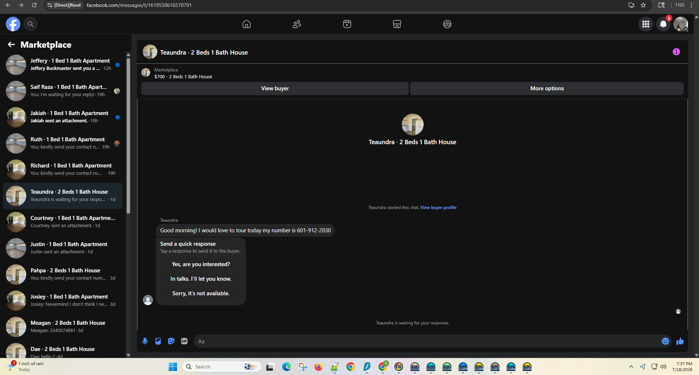This screenshot has width=699, height=375.
Task: Click the browser address bar URL
Action: pyautogui.click(x=139, y=5)
